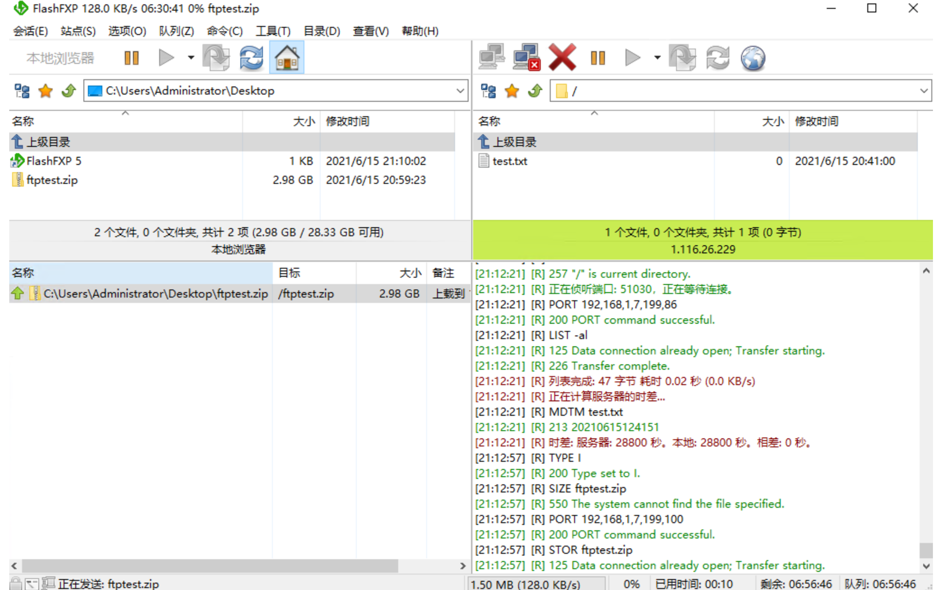Sort local files by 修改时间 column
The width and height of the screenshot is (934, 590).
pyautogui.click(x=387, y=122)
